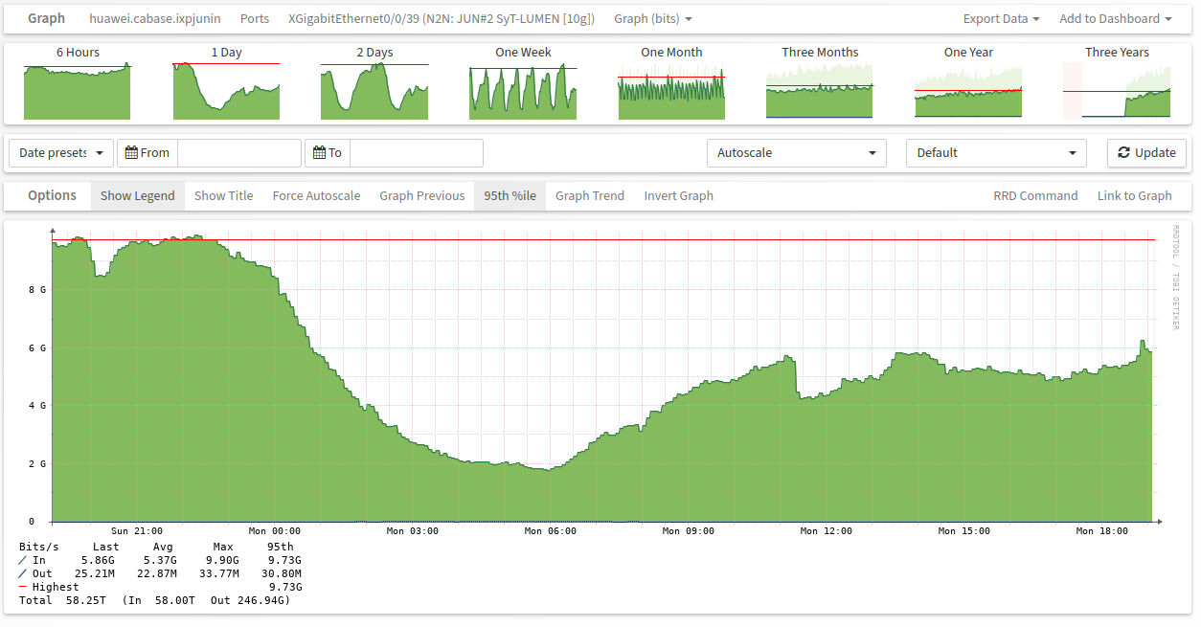The image size is (1201, 627).
Task: Open the One Month graph thumbnail
Action: click(671, 90)
